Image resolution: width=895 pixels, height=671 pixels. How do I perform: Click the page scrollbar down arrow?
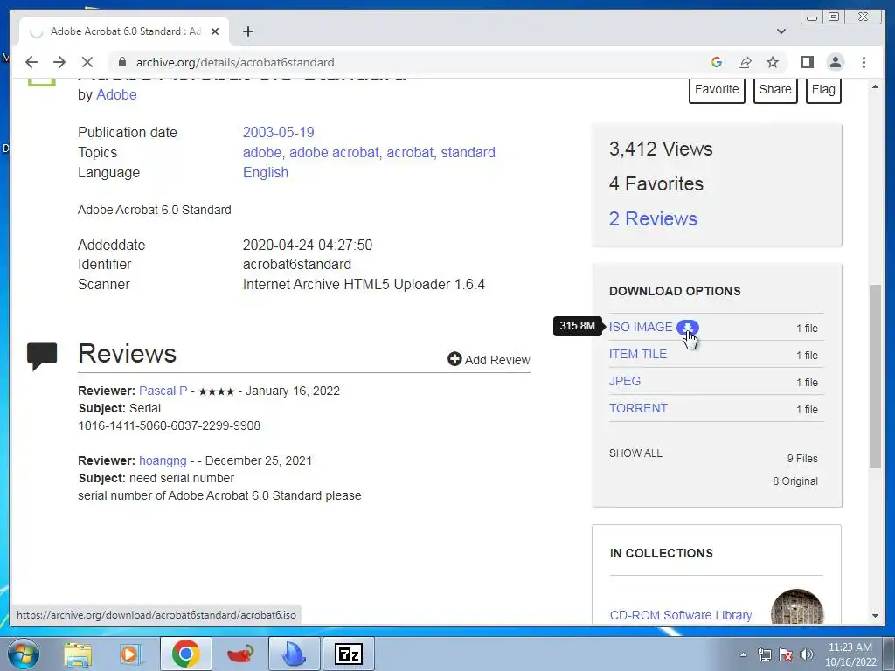click(x=875, y=616)
